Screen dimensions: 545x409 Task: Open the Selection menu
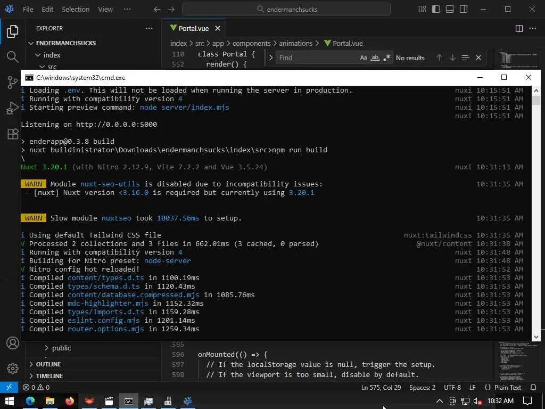(x=76, y=10)
